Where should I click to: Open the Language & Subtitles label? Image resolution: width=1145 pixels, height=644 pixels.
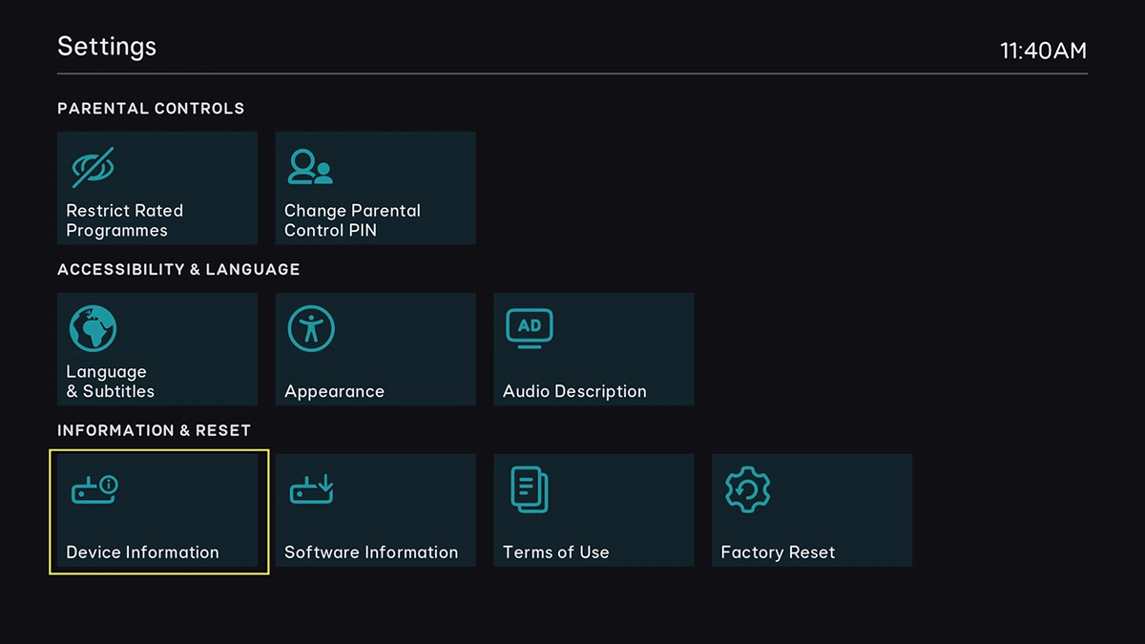[x=110, y=382]
